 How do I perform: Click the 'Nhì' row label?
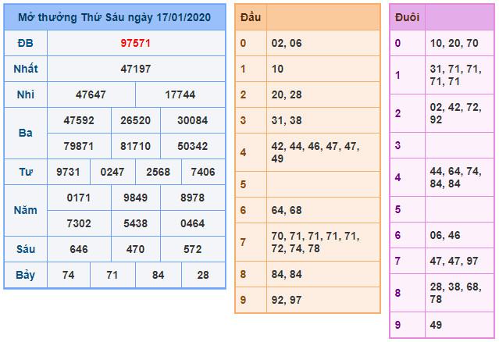click(x=26, y=94)
